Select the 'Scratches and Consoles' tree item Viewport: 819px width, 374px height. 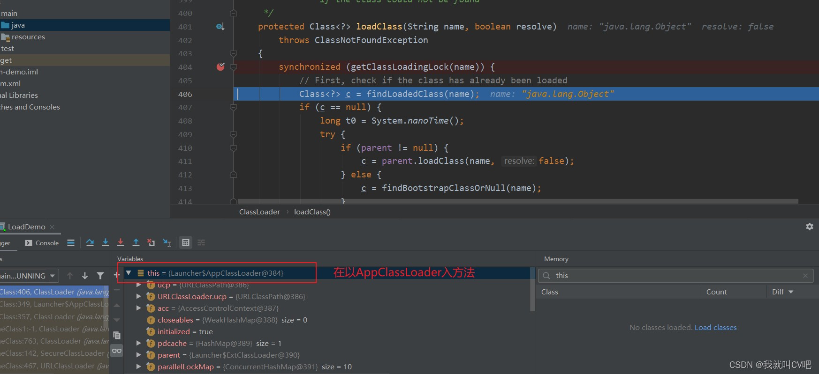[x=85, y=107]
